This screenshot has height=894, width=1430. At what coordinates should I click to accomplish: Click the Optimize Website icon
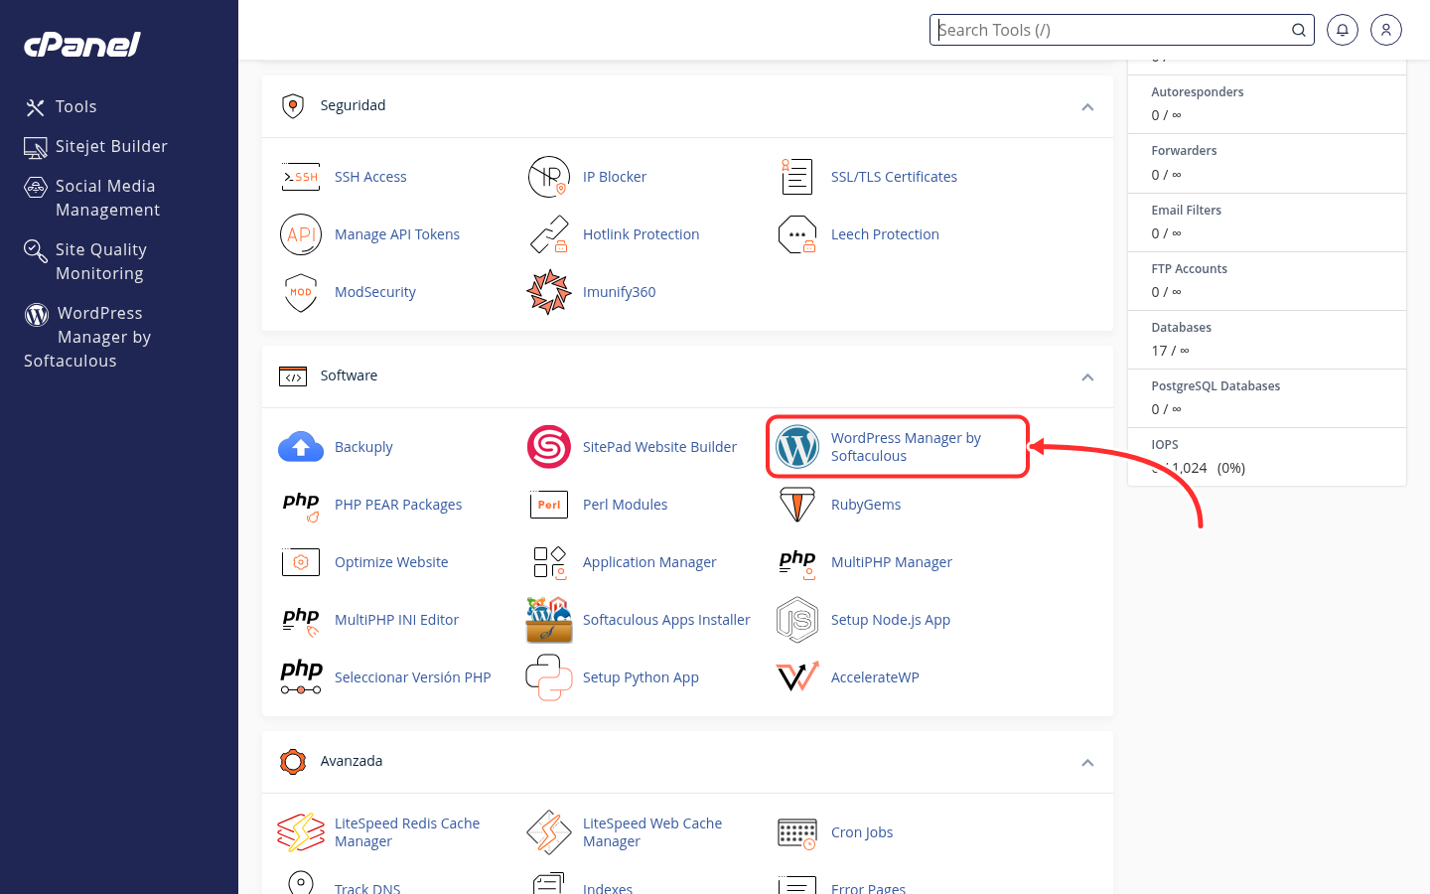pyautogui.click(x=301, y=562)
